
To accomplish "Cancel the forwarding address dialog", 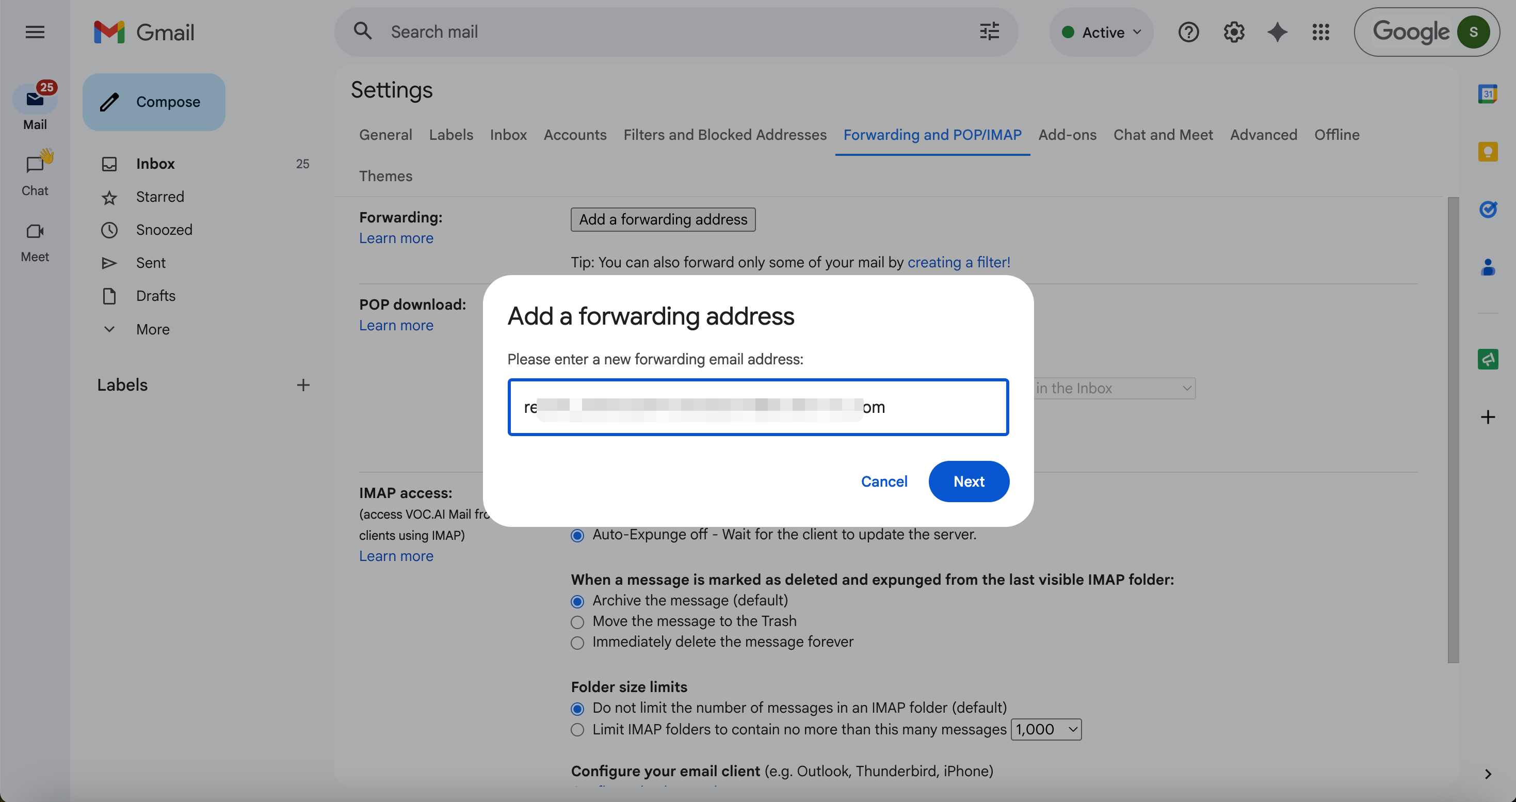I will pos(883,482).
